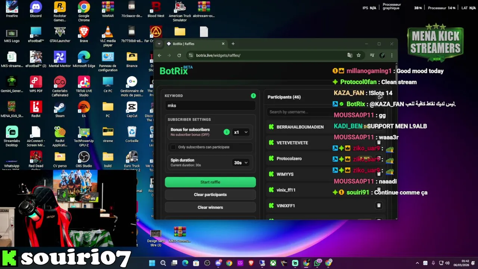
Task: Delete participant VINIXFF1 with trash icon
Action: click(379, 205)
